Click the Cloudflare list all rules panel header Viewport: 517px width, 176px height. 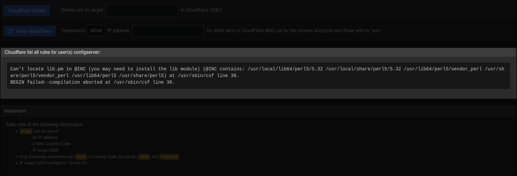[52, 52]
